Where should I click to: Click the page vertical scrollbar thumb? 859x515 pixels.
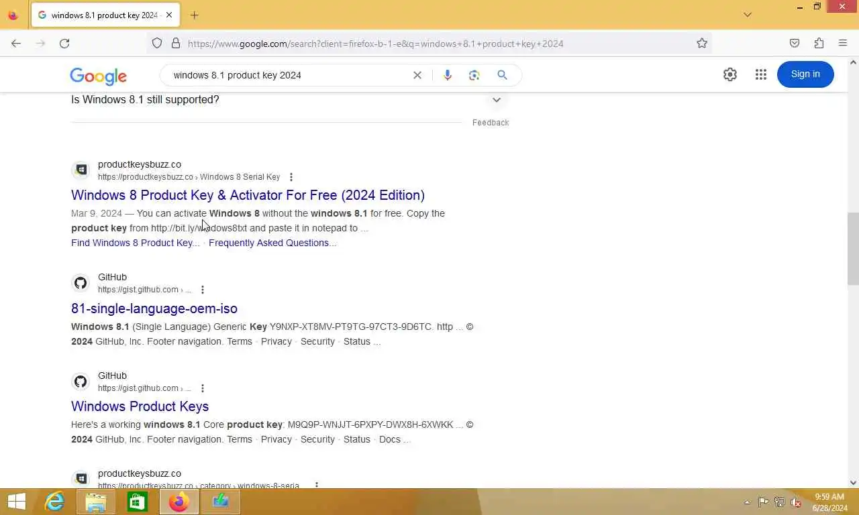pos(853,248)
